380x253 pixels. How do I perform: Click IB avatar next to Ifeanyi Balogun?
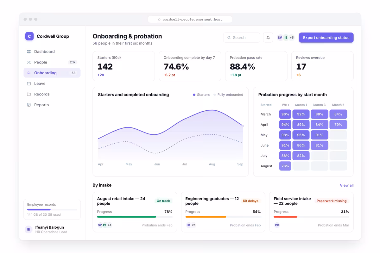point(28,230)
